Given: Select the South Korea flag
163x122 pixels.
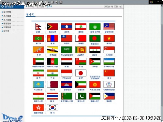Looking at the screenshot, I should 52,108.
